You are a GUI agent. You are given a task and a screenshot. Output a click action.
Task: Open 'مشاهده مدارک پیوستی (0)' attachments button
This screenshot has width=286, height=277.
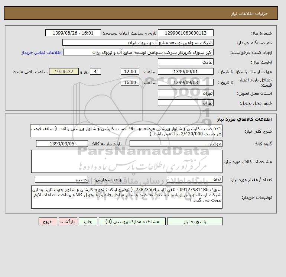click(132, 222)
